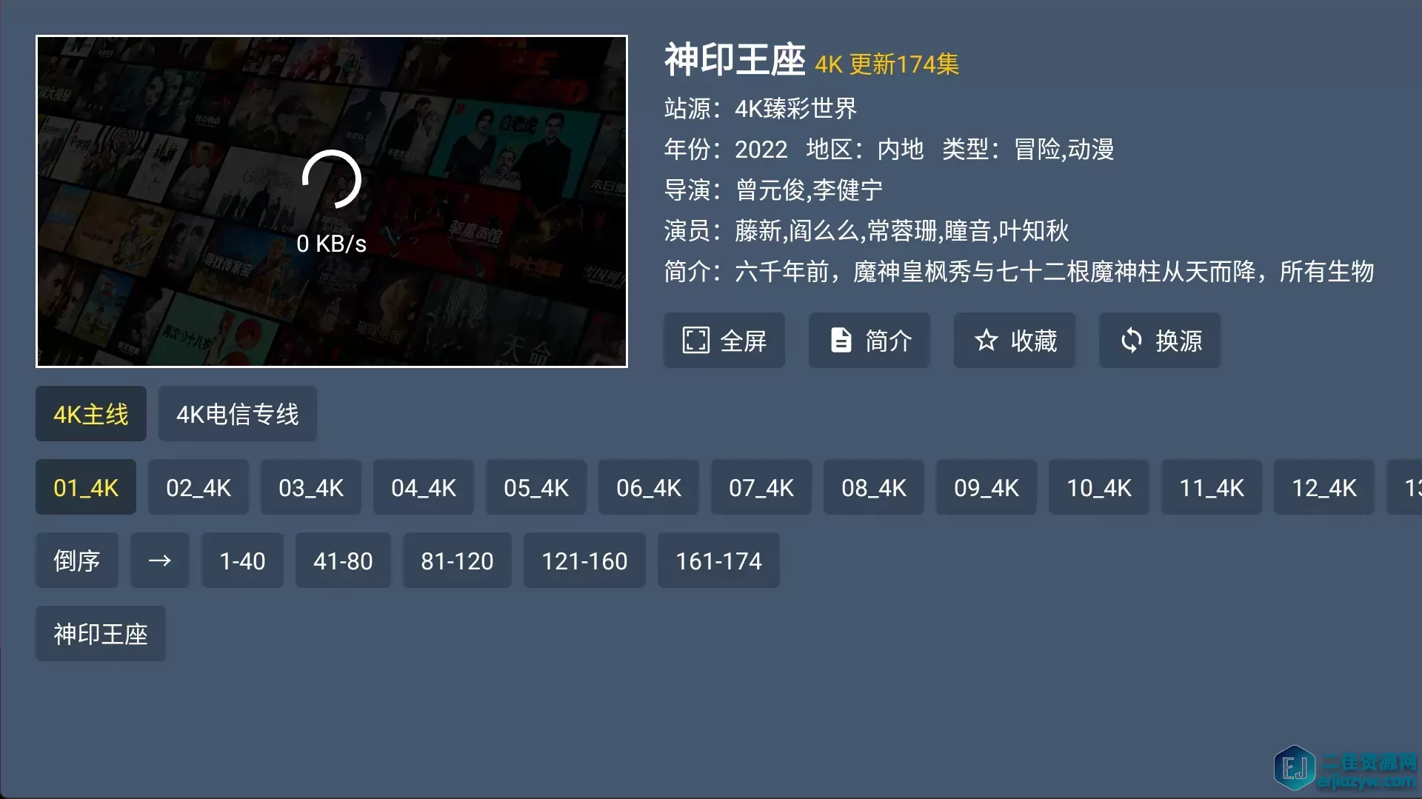Select the 4K主线 source tab
Image resolution: width=1422 pixels, height=799 pixels.
(x=91, y=414)
